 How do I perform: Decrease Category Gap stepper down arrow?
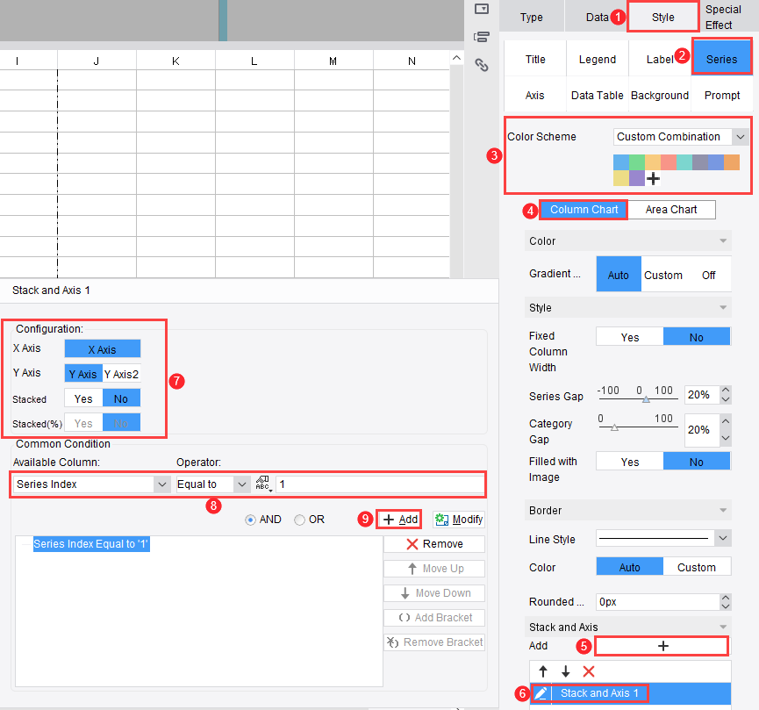(725, 439)
